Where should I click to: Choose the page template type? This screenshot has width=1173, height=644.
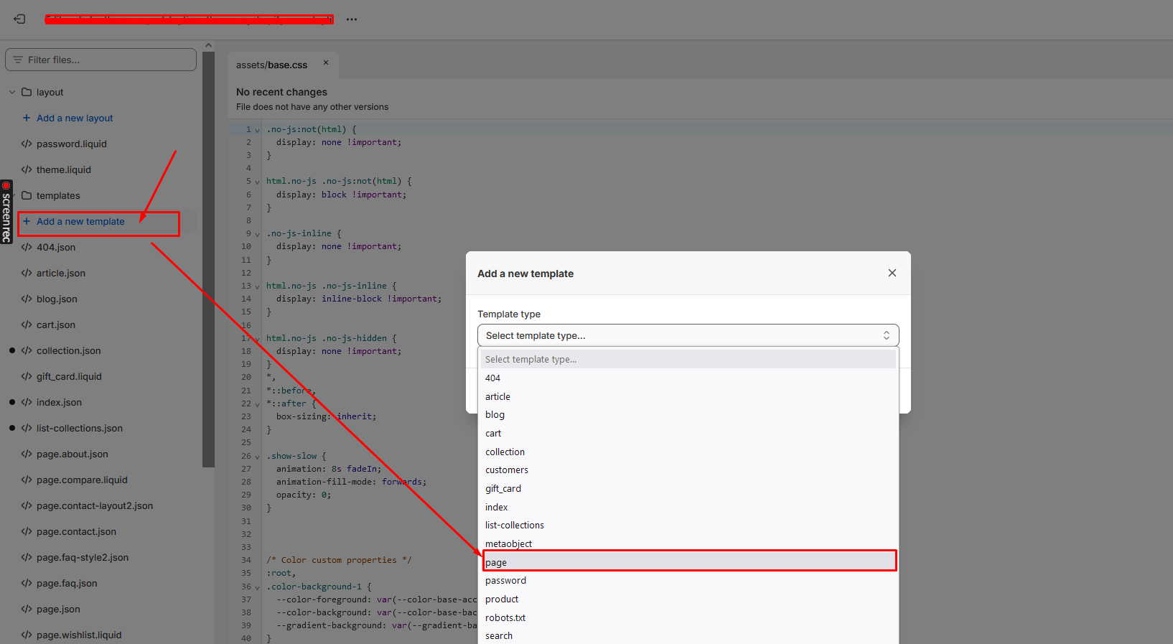(x=688, y=562)
